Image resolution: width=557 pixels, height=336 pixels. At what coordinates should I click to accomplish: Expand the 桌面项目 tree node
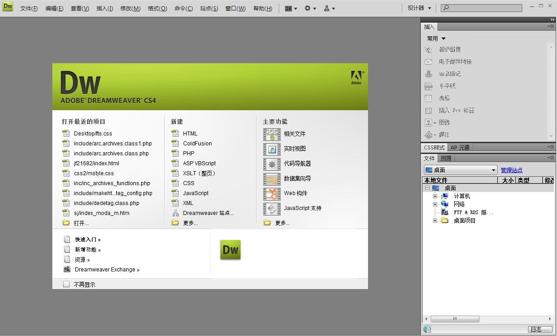tap(435, 220)
